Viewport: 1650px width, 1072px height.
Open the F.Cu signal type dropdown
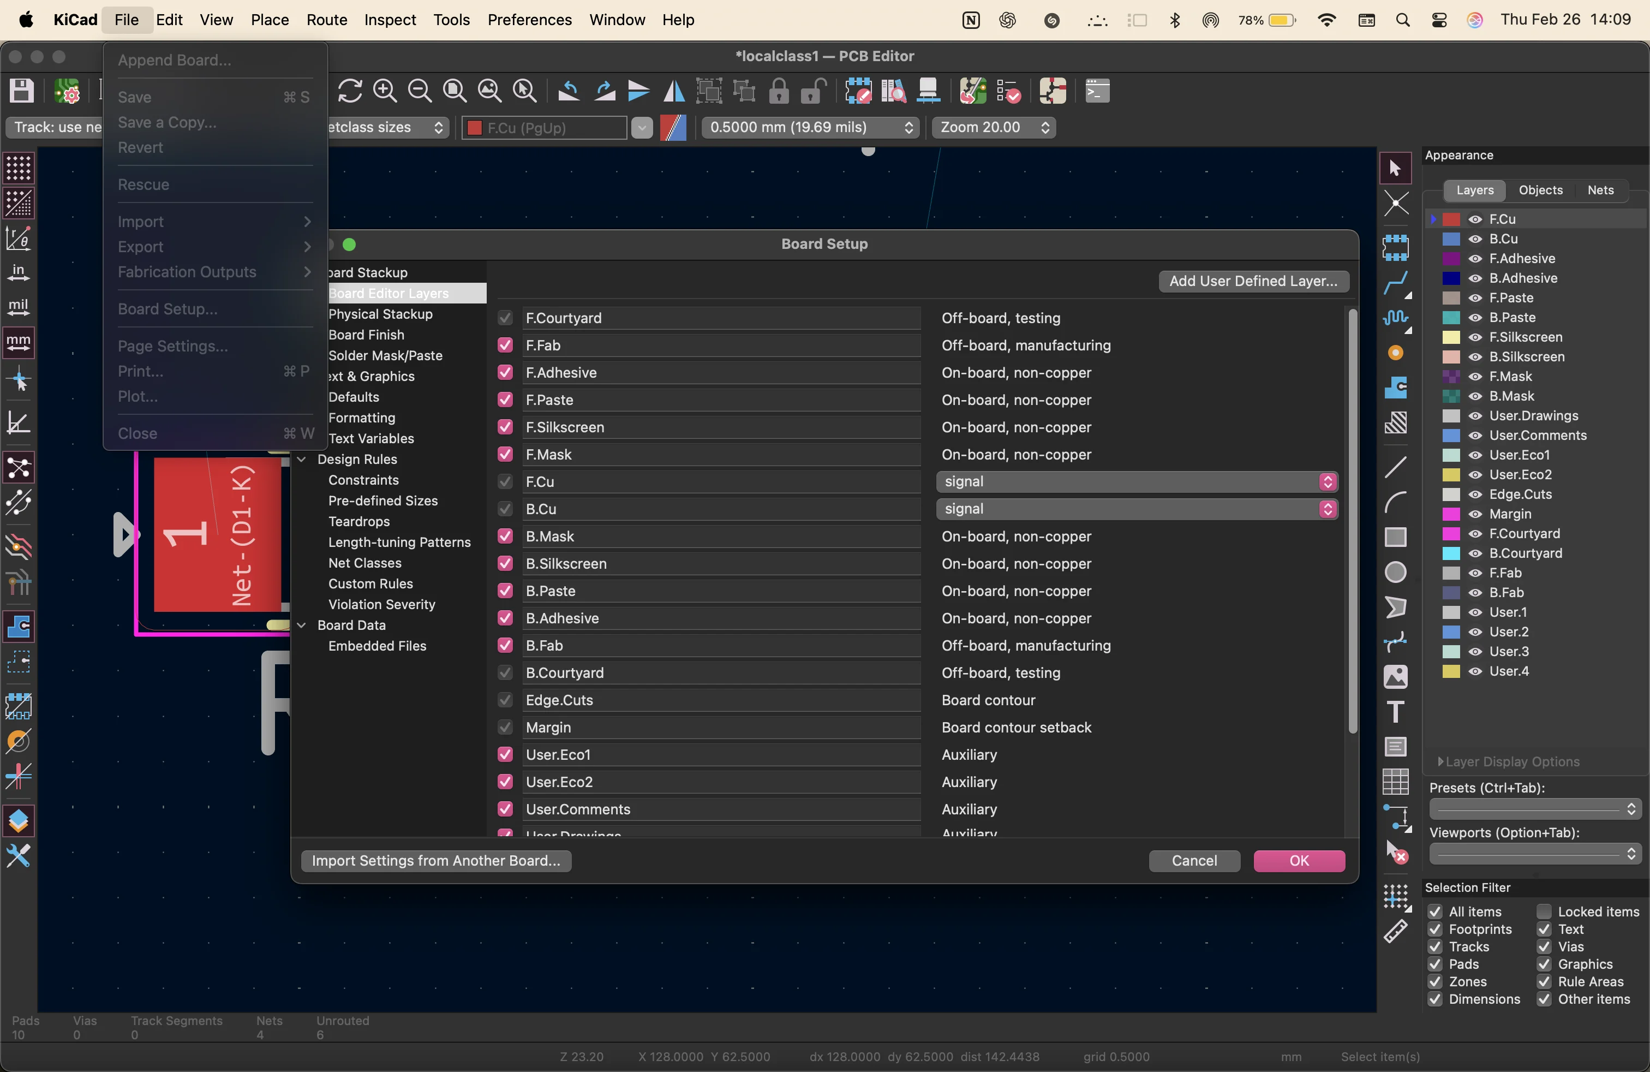(x=1136, y=481)
